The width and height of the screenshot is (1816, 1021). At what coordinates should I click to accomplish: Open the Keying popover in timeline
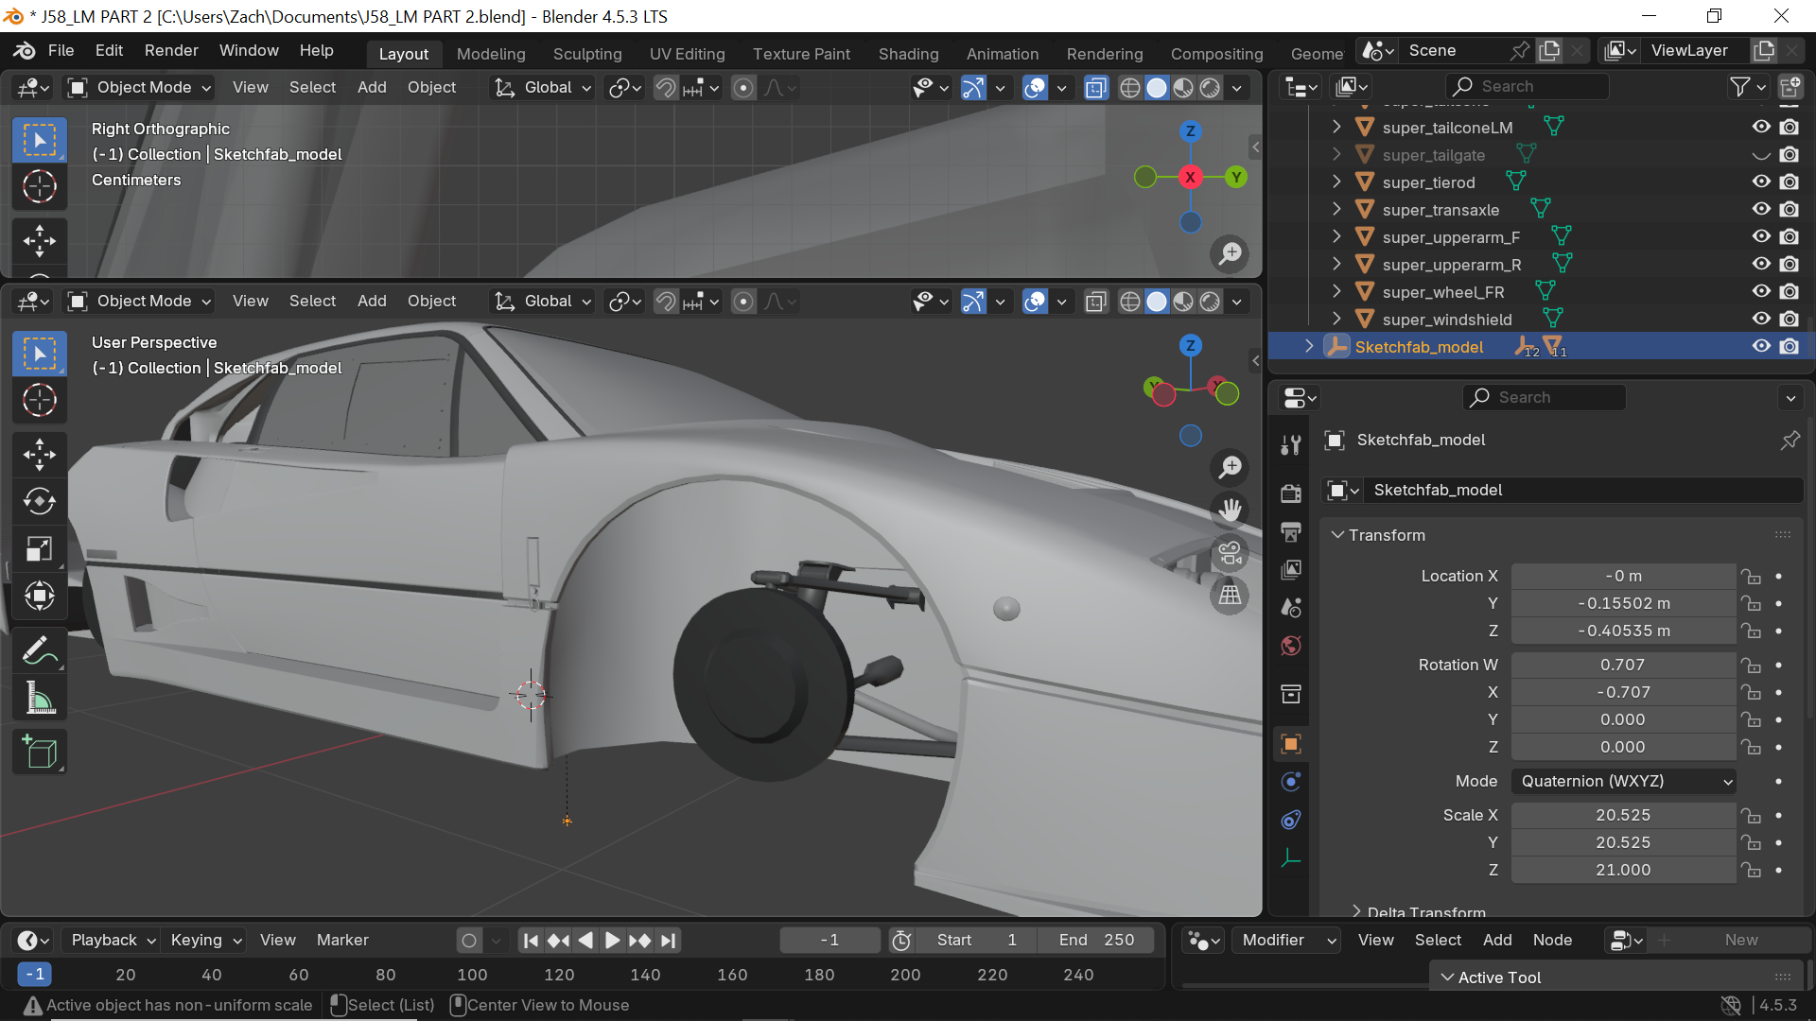(x=205, y=940)
